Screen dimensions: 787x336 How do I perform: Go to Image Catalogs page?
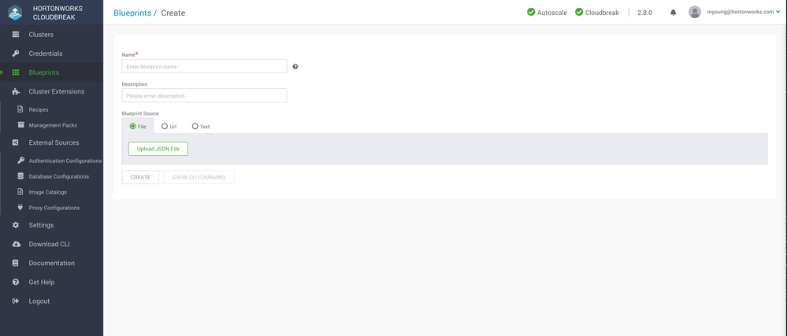tap(47, 192)
